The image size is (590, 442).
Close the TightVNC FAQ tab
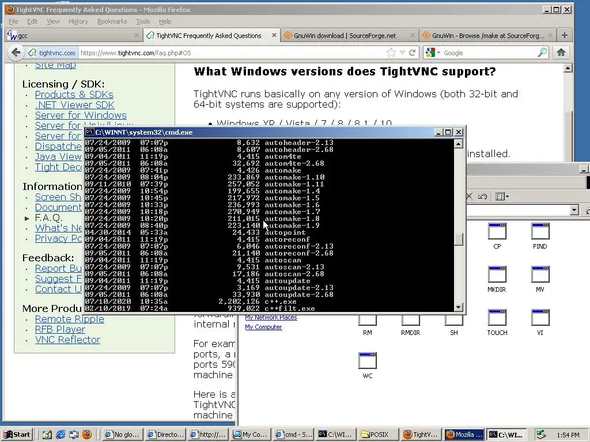click(274, 35)
